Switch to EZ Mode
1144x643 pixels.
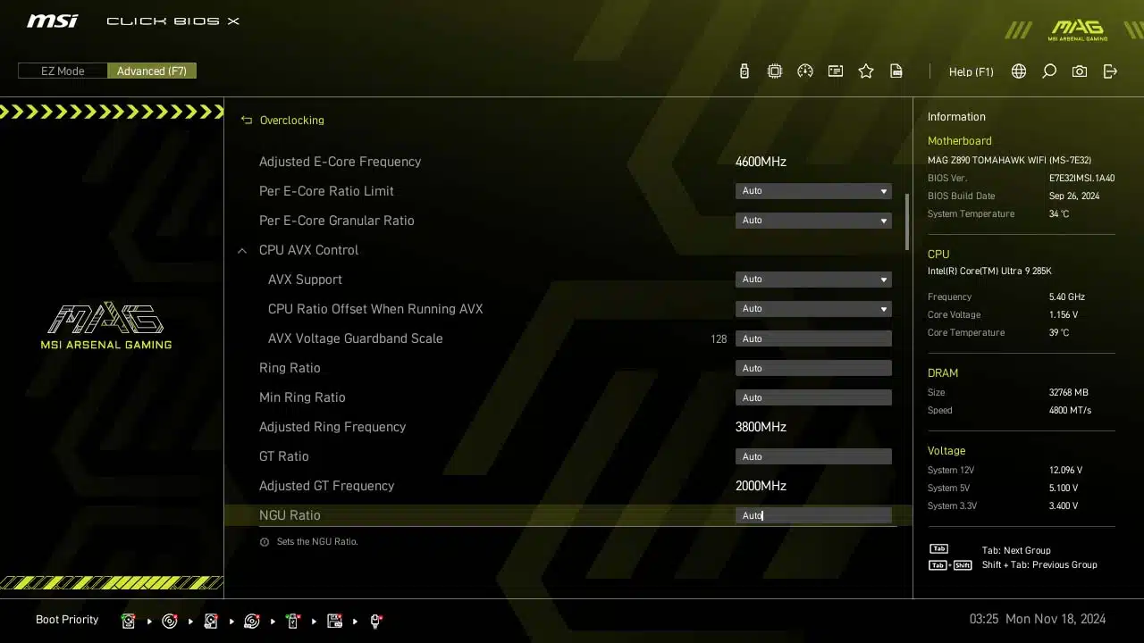pyautogui.click(x=63, y=71)
